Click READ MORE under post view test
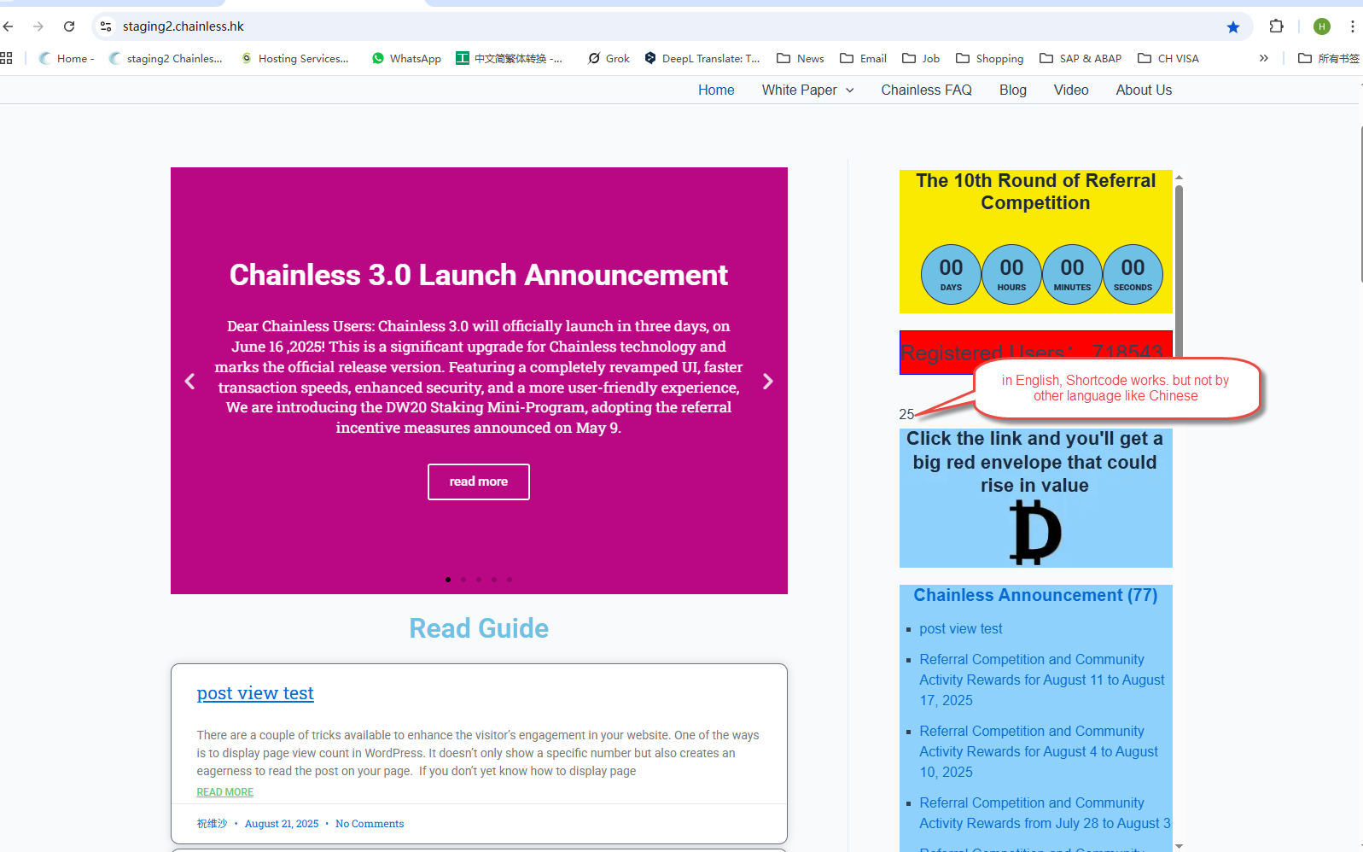The width and height of the screenshot is (1363, 852). (225, 792)
